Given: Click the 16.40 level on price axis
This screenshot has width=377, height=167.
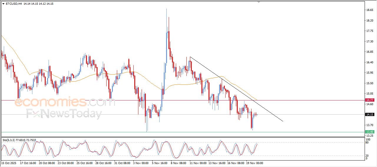Looking at the screenshot, I should 369,62.
